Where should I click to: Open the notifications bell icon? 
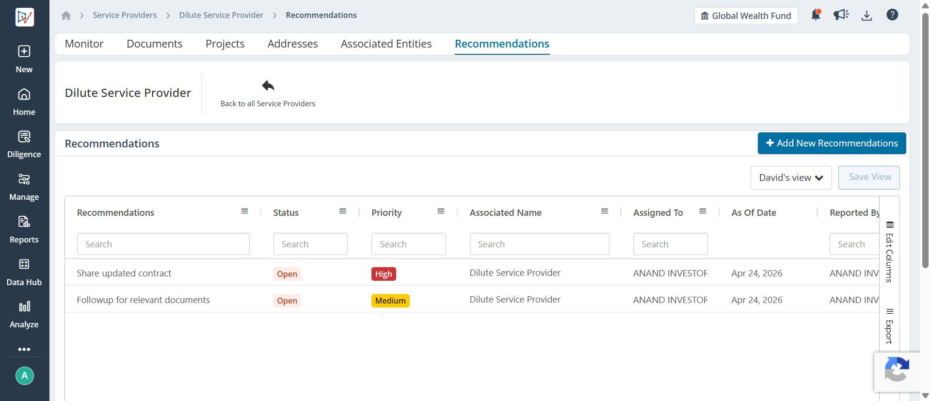coord(816,15)
